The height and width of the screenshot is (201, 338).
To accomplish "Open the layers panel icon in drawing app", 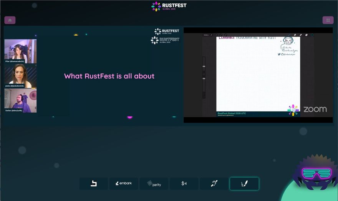I will [x=307, y=35].
